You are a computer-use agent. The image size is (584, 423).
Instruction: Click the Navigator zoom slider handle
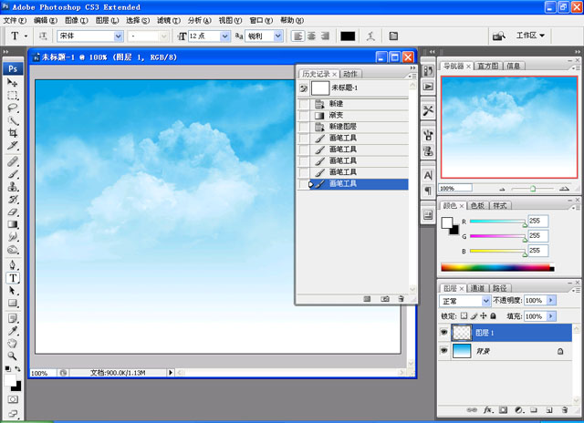(533, 189)
